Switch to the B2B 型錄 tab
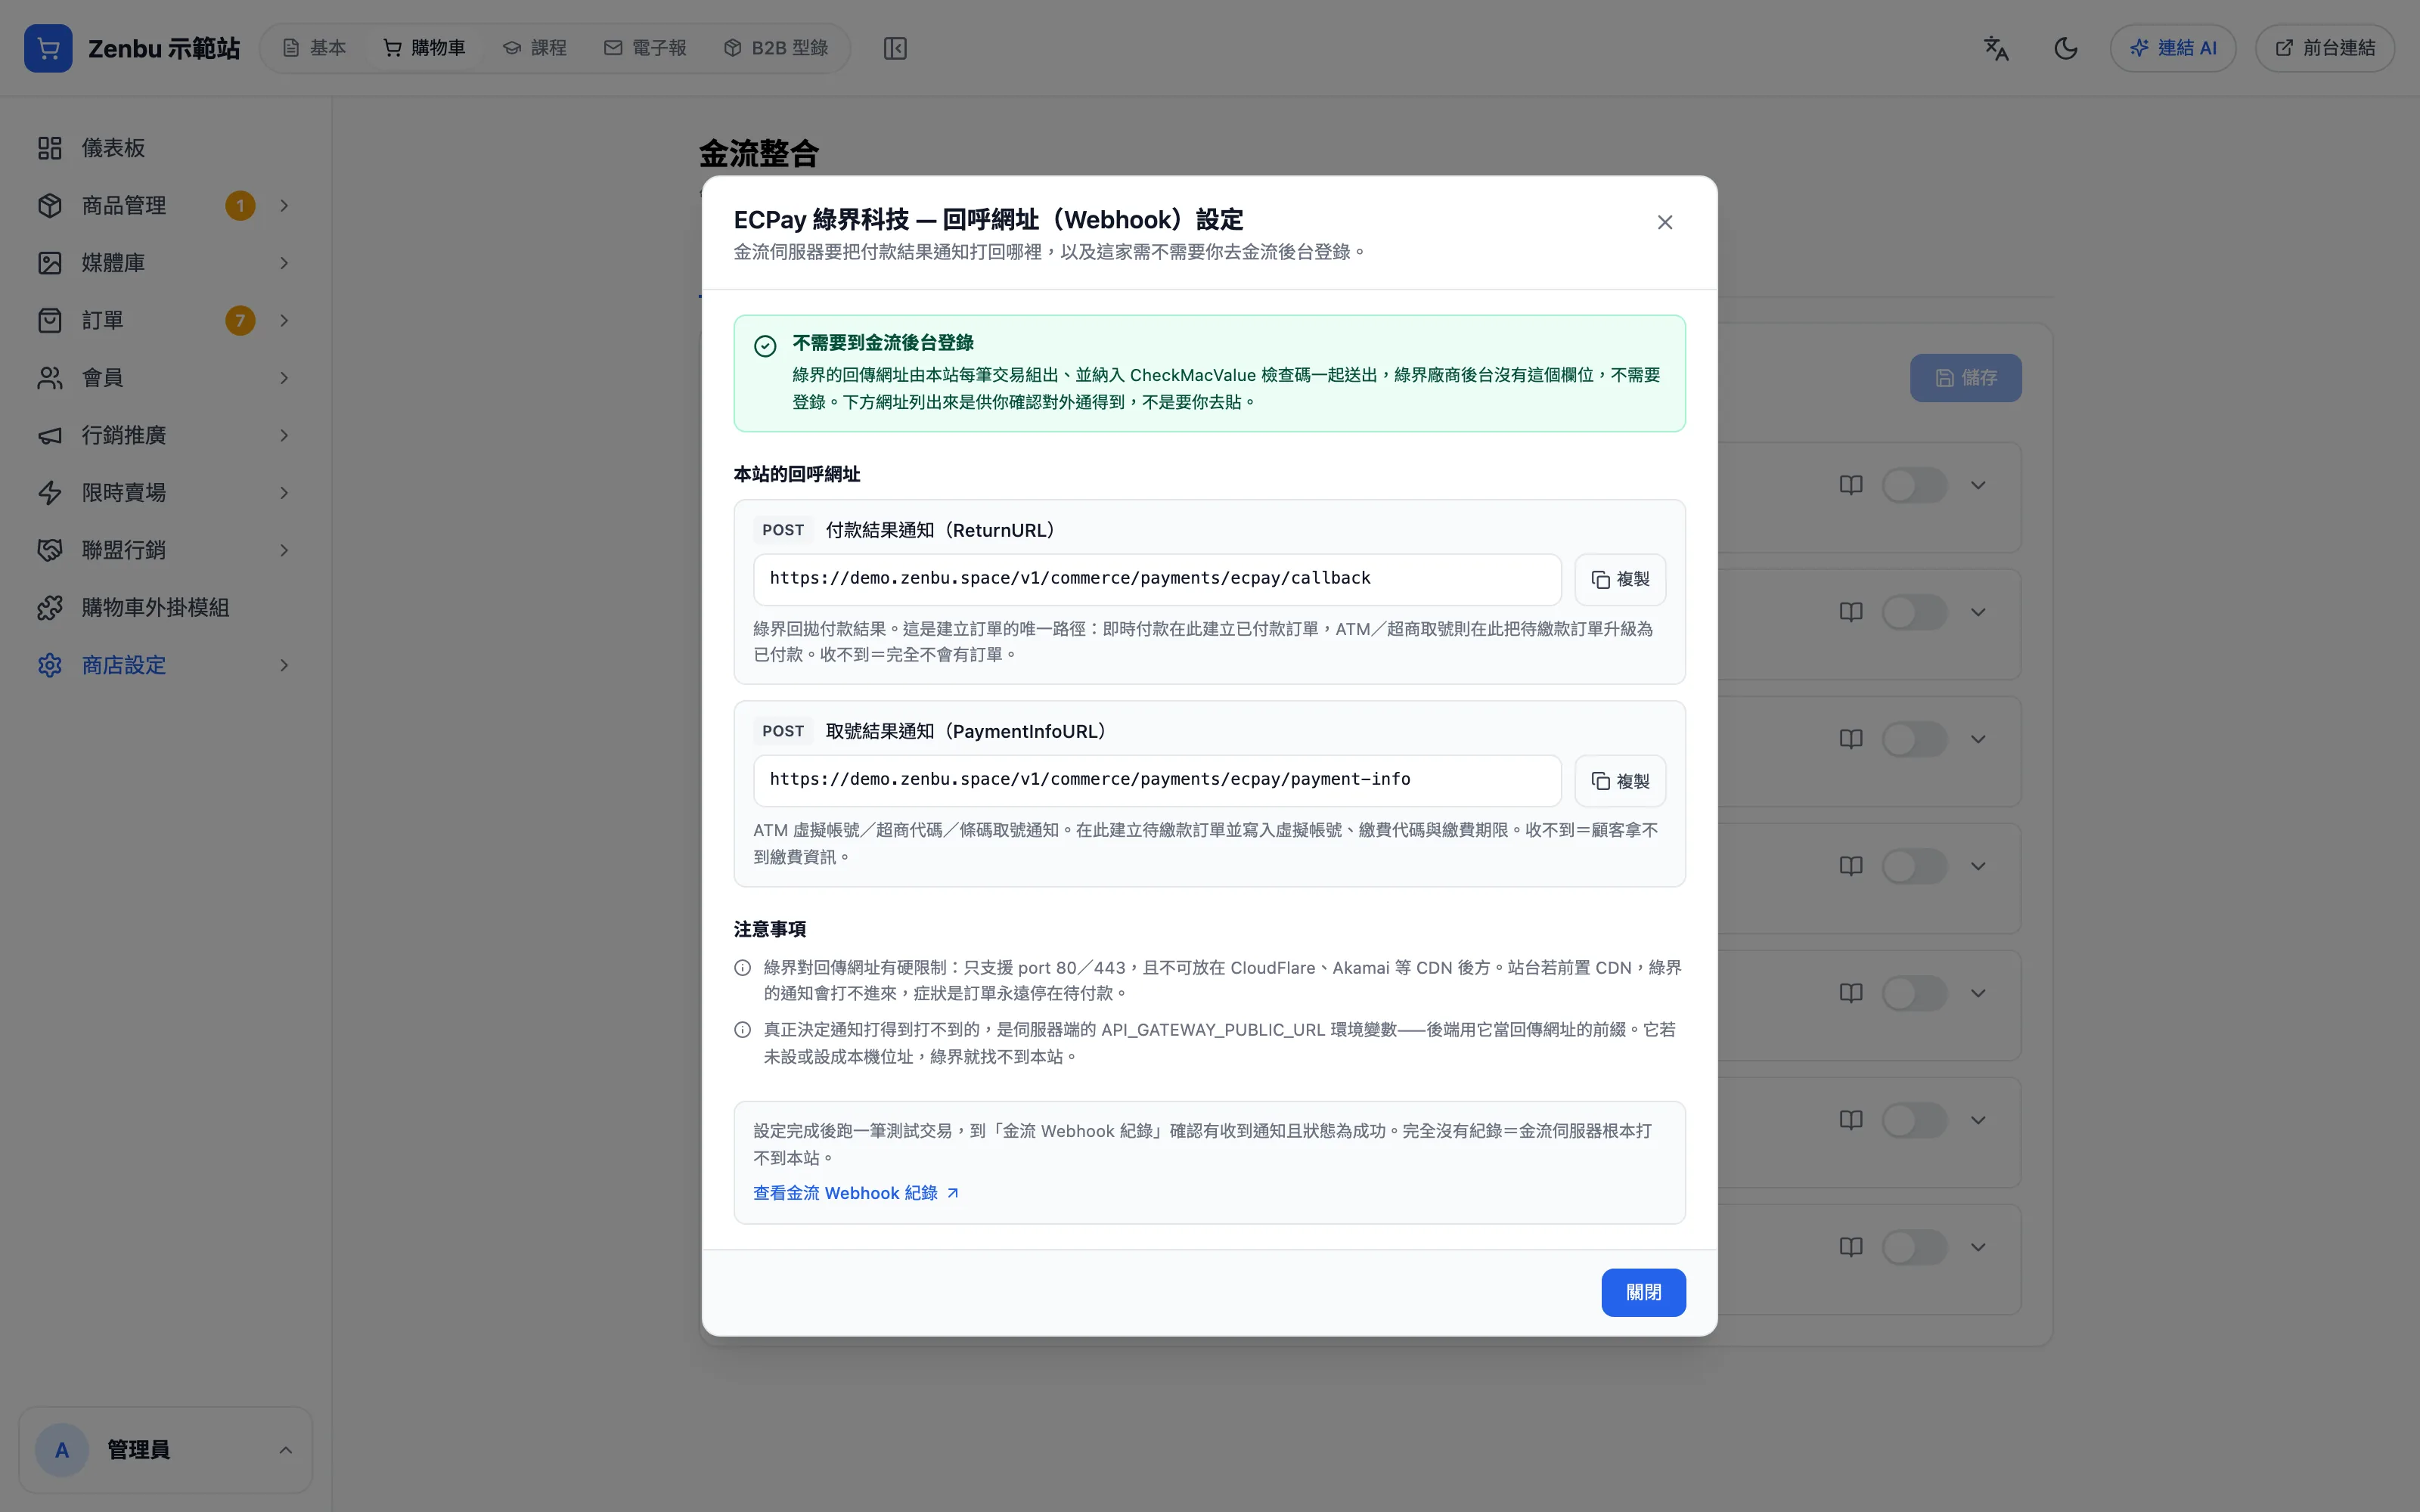 776,48
